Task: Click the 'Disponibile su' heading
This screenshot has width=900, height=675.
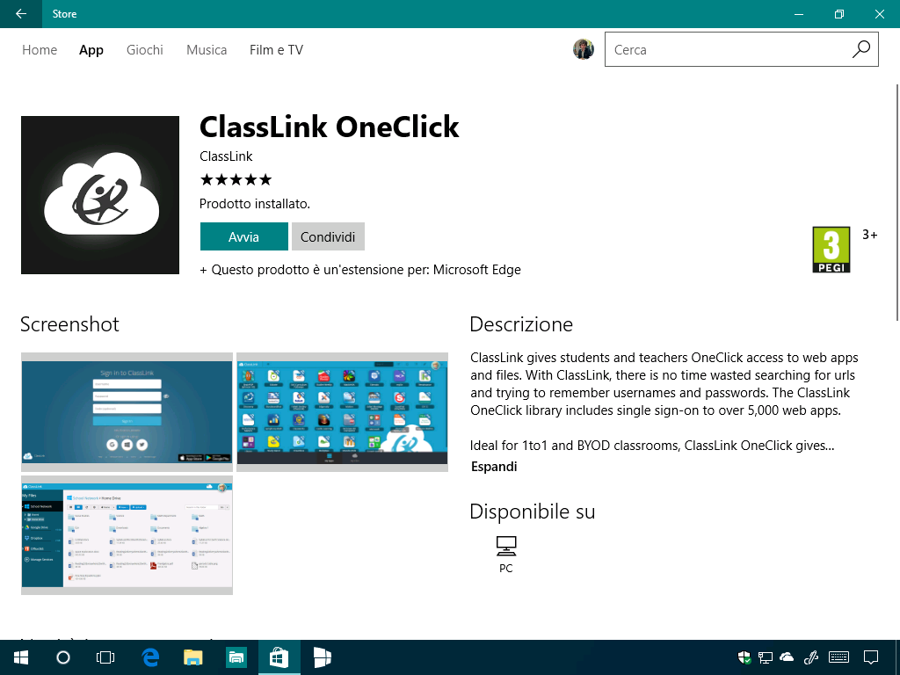Action: (532, 512)
